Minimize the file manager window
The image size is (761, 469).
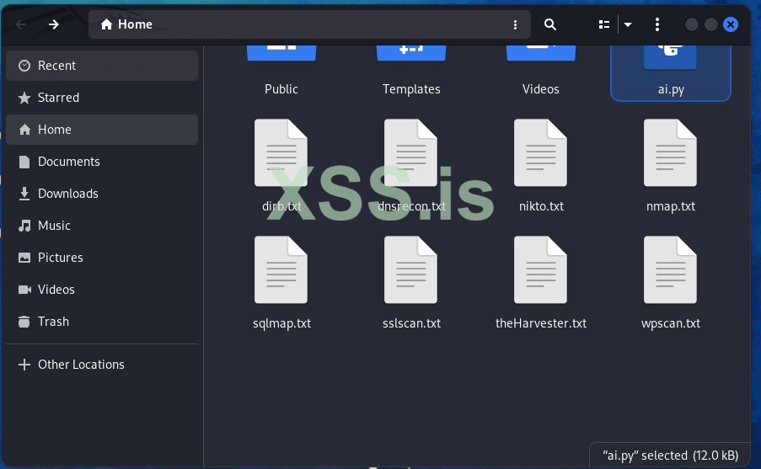[x=692, y=24]
